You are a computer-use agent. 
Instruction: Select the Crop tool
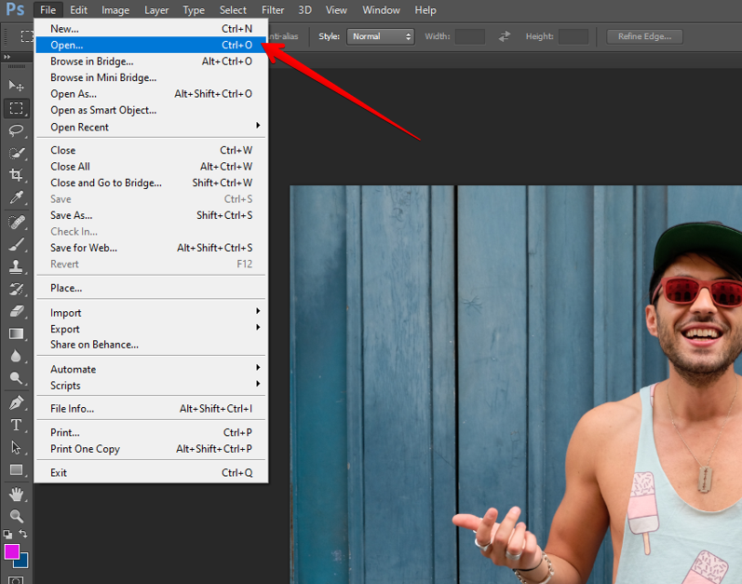click(x=16, y=175)
